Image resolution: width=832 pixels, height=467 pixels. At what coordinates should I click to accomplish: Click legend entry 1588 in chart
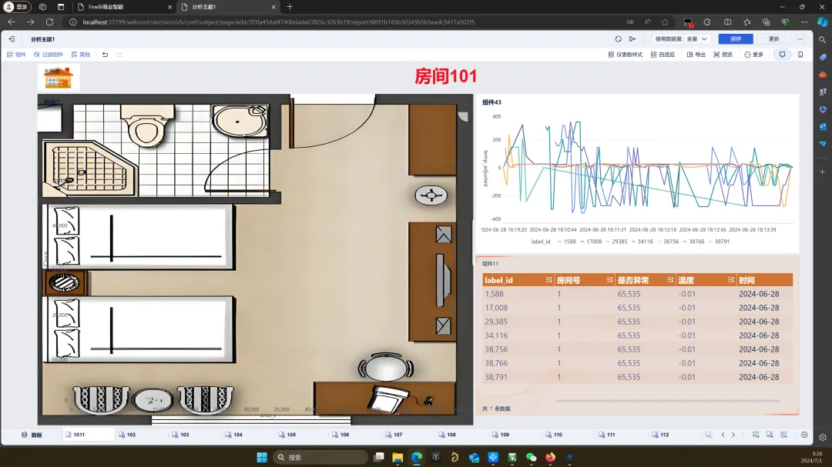click(566, 241)
